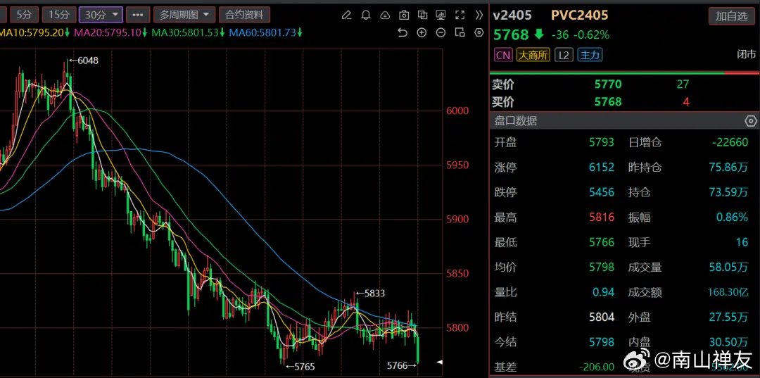
Task: Click the 加自选 button
Action: pyautogui.click(x=731, y=16)
